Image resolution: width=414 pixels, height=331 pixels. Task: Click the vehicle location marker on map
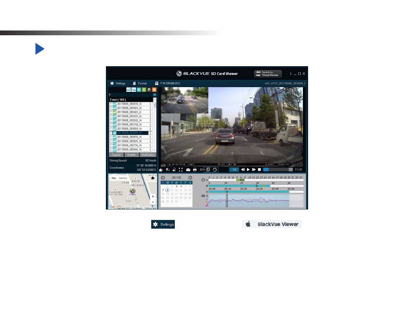click(x=132, y=191)
